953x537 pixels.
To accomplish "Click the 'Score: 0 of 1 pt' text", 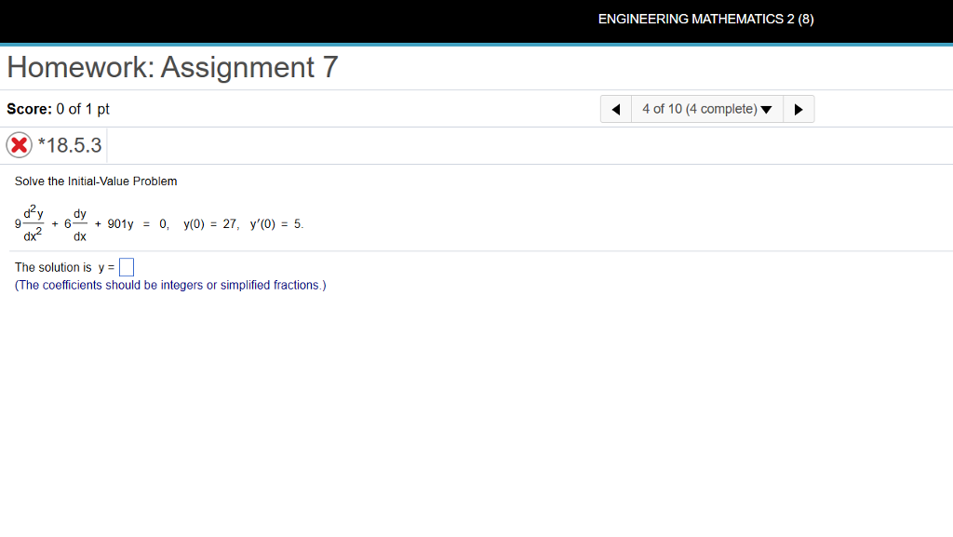I will 59,109.
